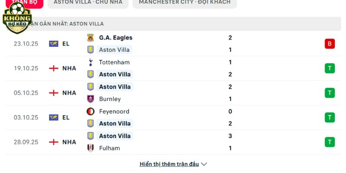The image size is (346, 173).
Task: Open the 05.10.25 match date row
Action: point(26,93)
